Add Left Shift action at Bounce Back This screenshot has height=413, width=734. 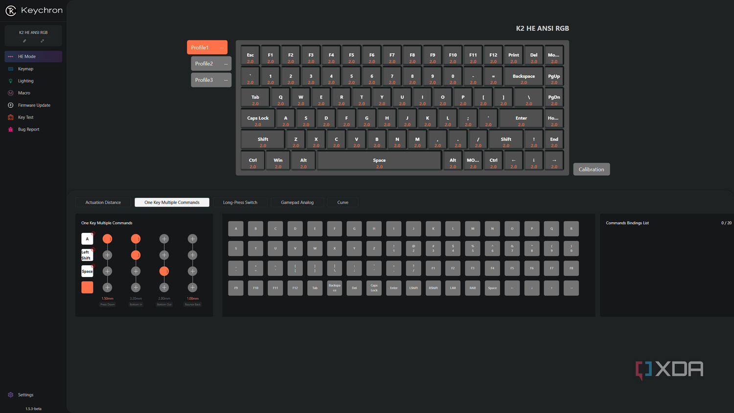point(193,255)
